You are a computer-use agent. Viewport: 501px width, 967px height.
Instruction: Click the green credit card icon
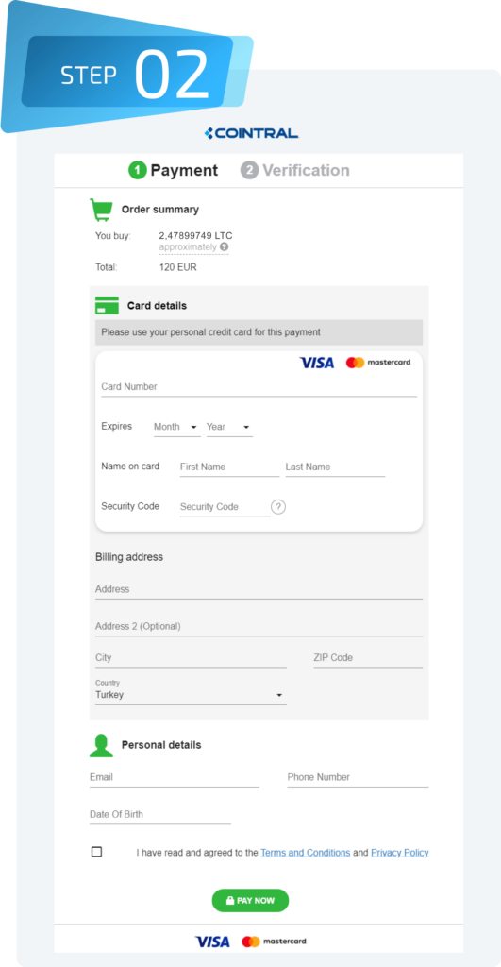(107, 305)
